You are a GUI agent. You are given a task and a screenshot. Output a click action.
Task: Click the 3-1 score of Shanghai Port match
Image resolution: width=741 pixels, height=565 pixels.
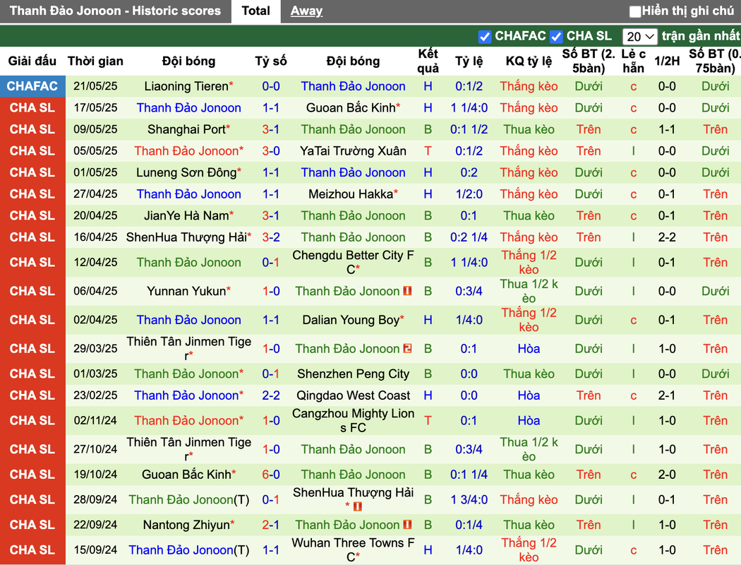271,129
